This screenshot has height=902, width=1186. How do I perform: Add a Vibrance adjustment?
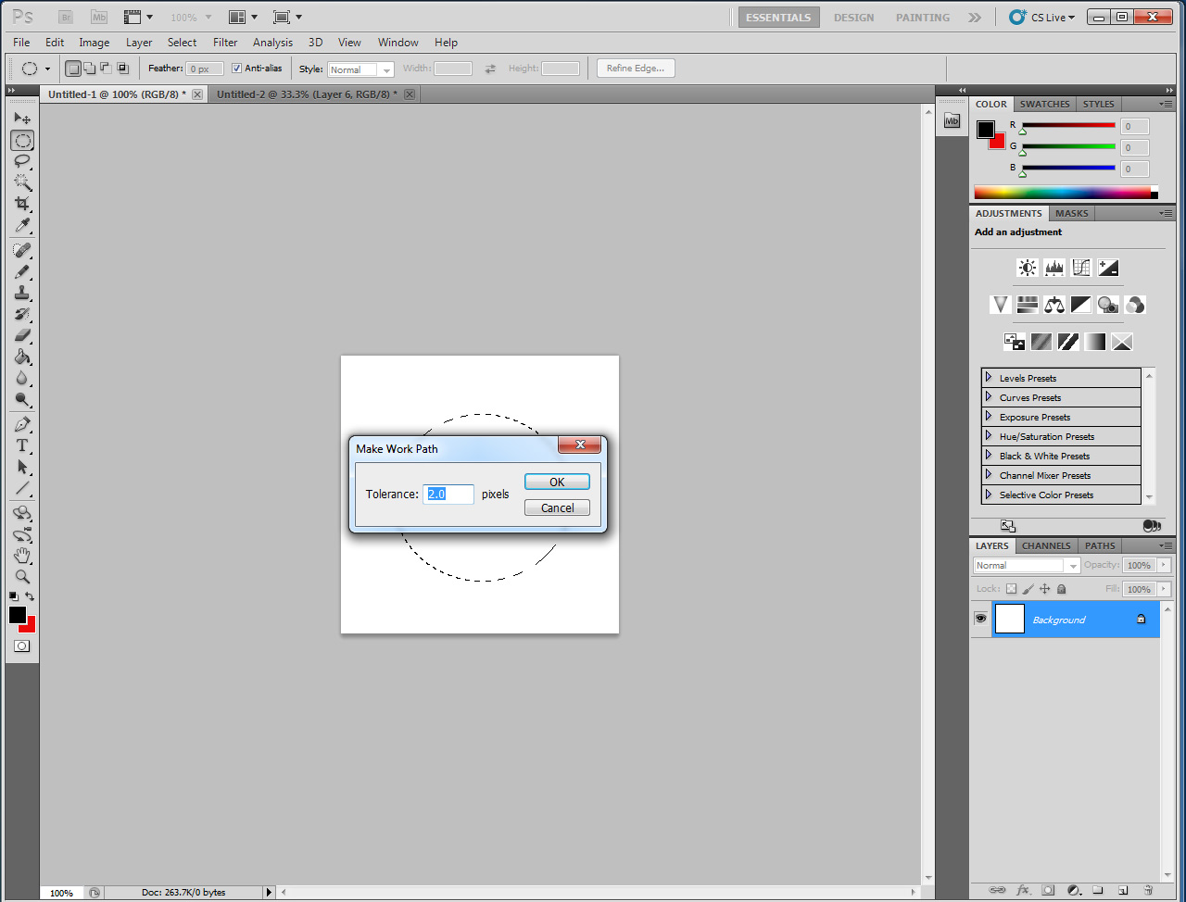(x=1001, y=305)
